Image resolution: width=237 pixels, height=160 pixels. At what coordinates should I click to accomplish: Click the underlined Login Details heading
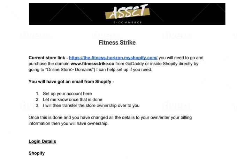(x=42, y=141)
